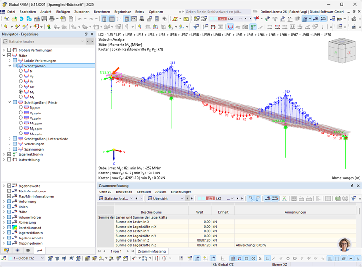Click Gehe zu in summary panel
This screenshot has height=267, width=362.
click(105, 191)
